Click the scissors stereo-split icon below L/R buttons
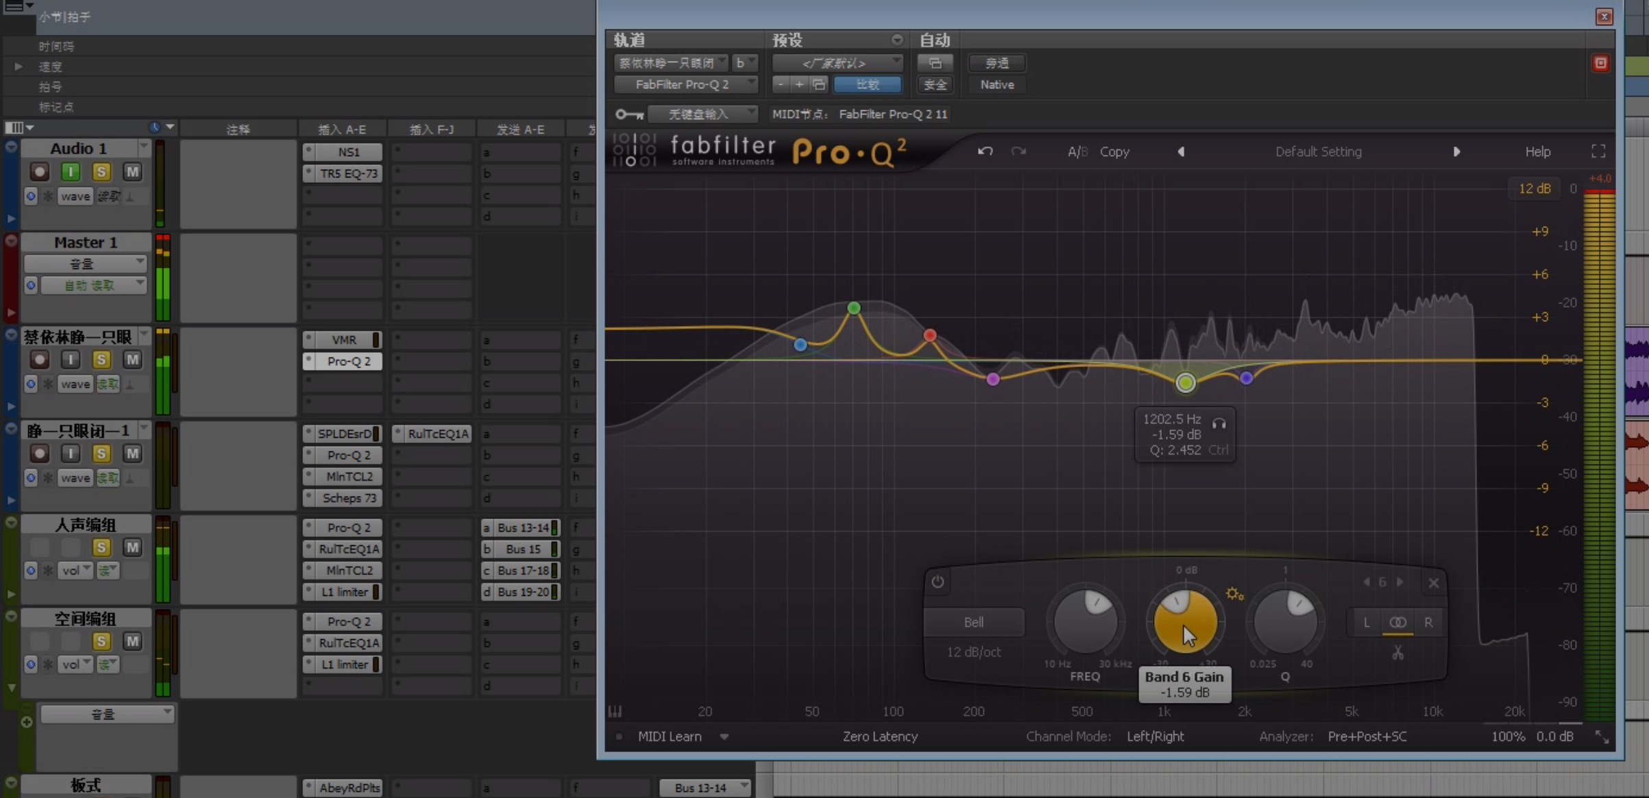The height and width of the screenshot is (798, 1649). point(1397,652)
